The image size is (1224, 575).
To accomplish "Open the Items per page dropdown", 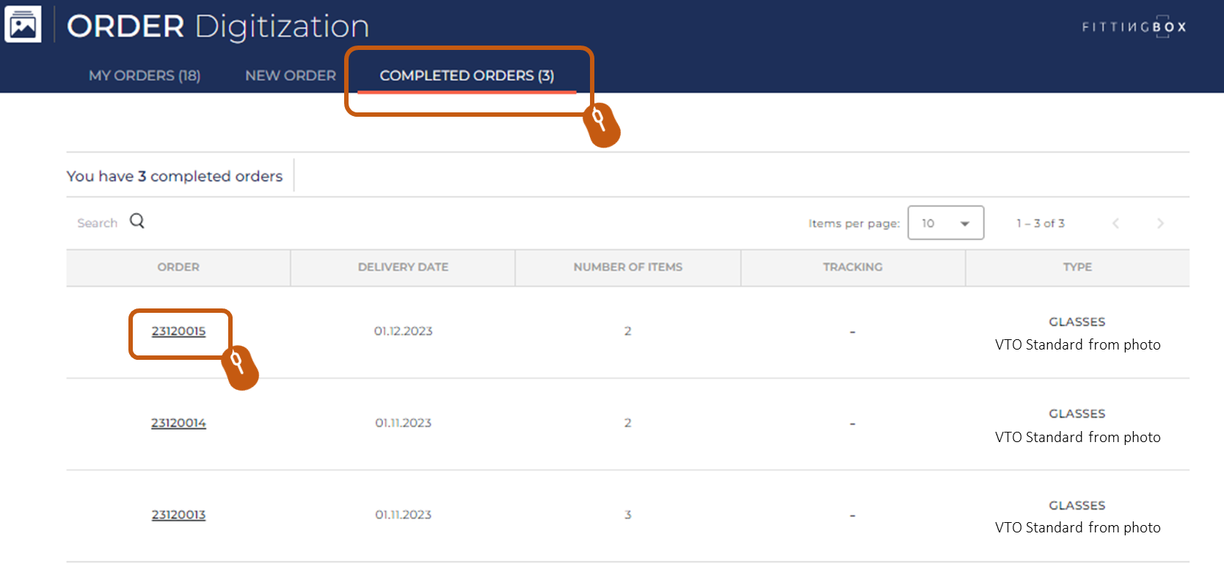I will pyautogui.click(x=945, y=223).
